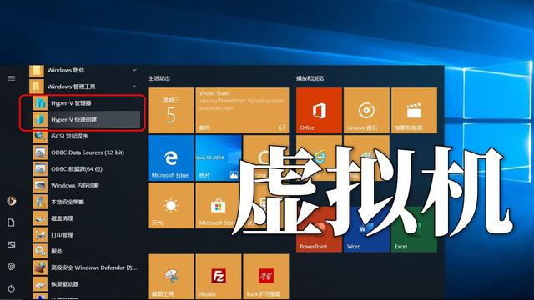Launch the FileZilla tile
This screenshot has height=300, width=534.
point(219,277)
